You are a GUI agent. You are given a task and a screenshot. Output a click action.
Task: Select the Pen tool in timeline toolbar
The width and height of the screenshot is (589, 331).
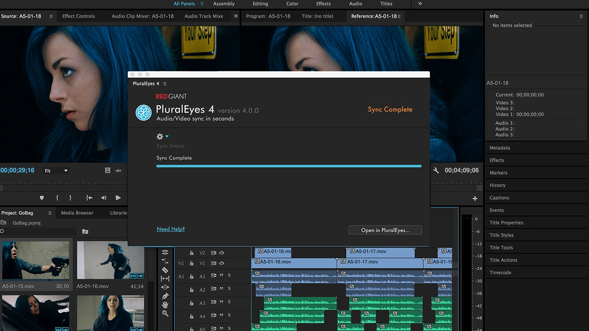[x=165, y=296]
